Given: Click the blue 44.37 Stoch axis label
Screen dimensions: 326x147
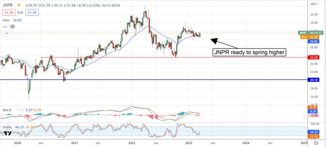Looking at the screenshot, I should pyautogui.click(x=314, y=132).
